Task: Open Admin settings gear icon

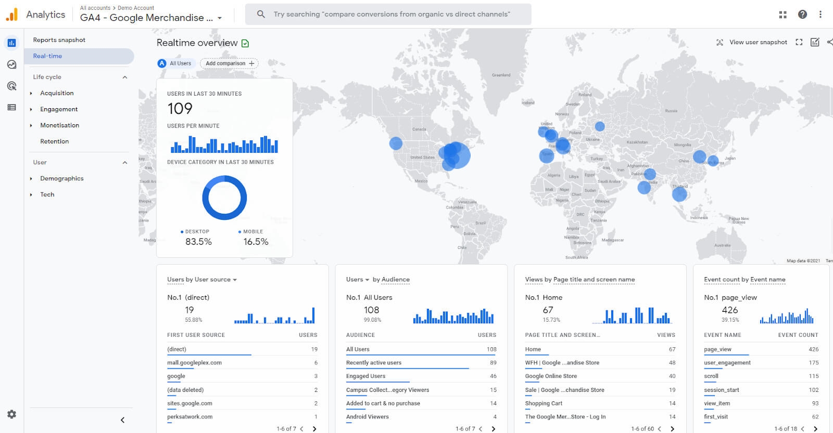Action: tap(11, 414)
